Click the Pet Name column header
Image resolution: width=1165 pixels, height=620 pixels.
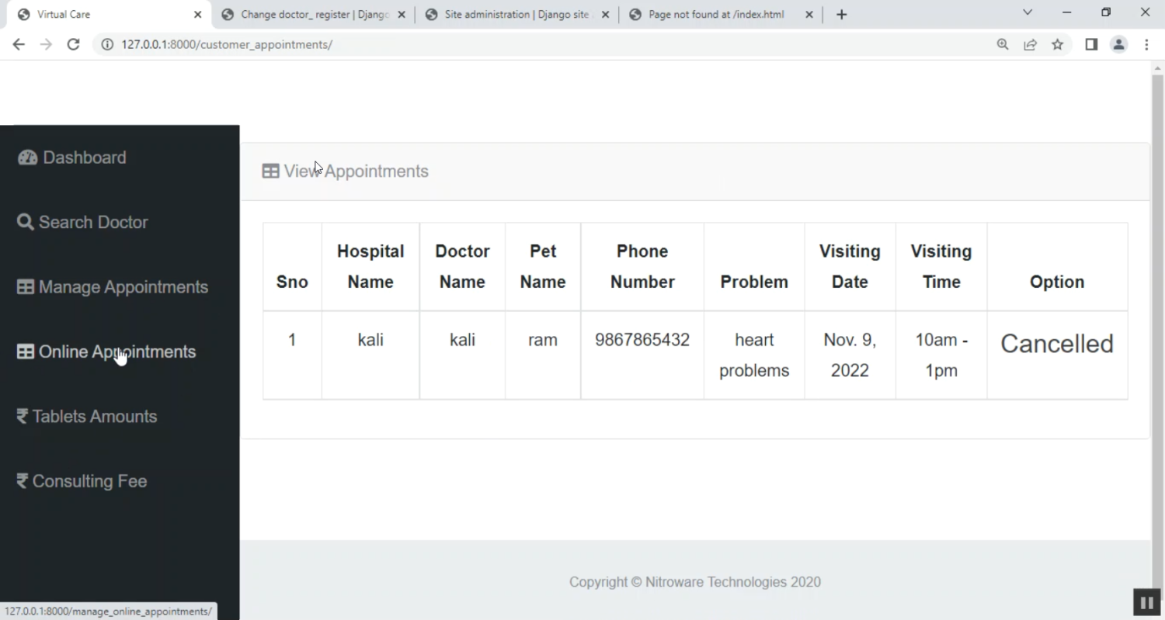click(543, 267)
